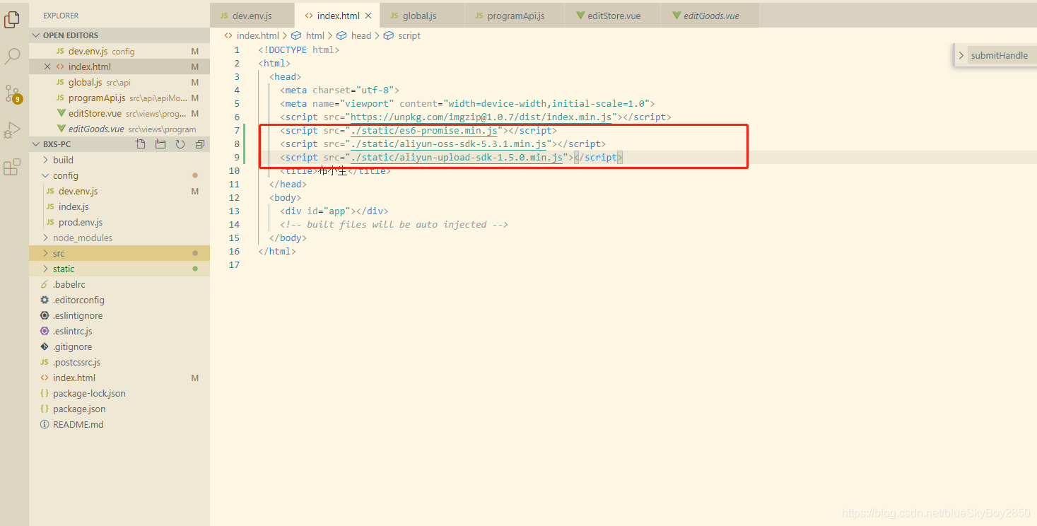Switch to the global.js tab
Viewport: 1037px width, 526px height.
(x=422, y=16)
